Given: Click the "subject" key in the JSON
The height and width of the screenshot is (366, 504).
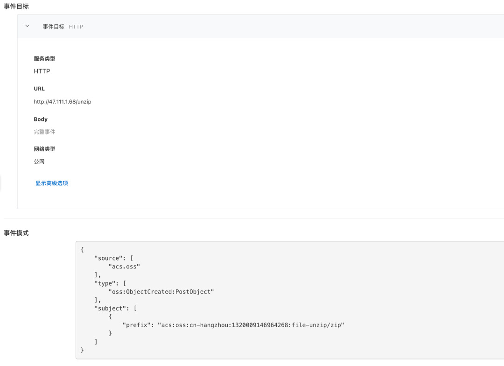Looking at the screenshot, I should click(109, 309).
